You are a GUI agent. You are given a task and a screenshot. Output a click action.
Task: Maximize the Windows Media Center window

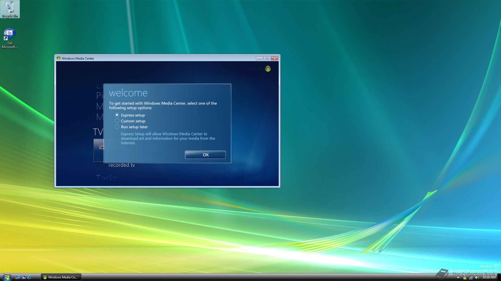267,59
